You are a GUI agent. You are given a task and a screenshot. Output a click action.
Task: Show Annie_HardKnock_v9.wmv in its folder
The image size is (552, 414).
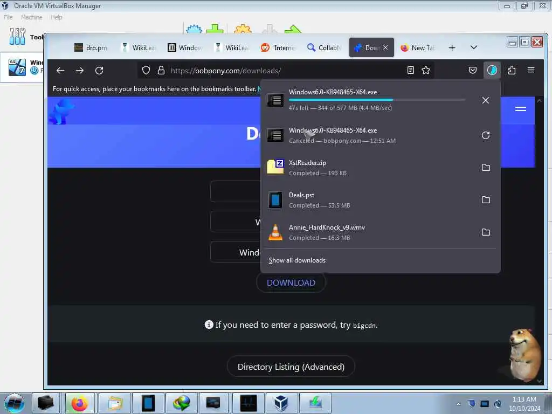pos(486,232)
